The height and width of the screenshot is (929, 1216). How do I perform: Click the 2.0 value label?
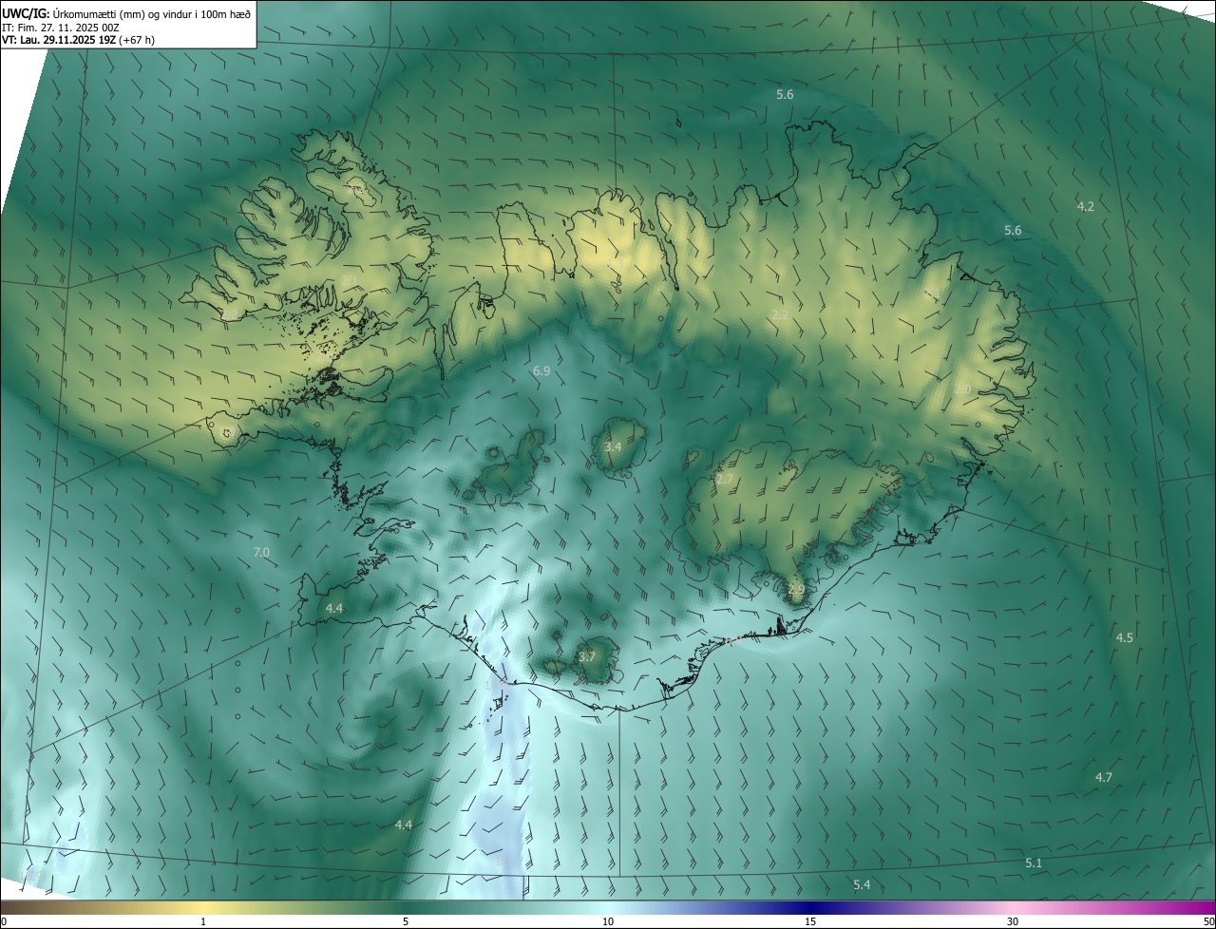tap(963, 389)
